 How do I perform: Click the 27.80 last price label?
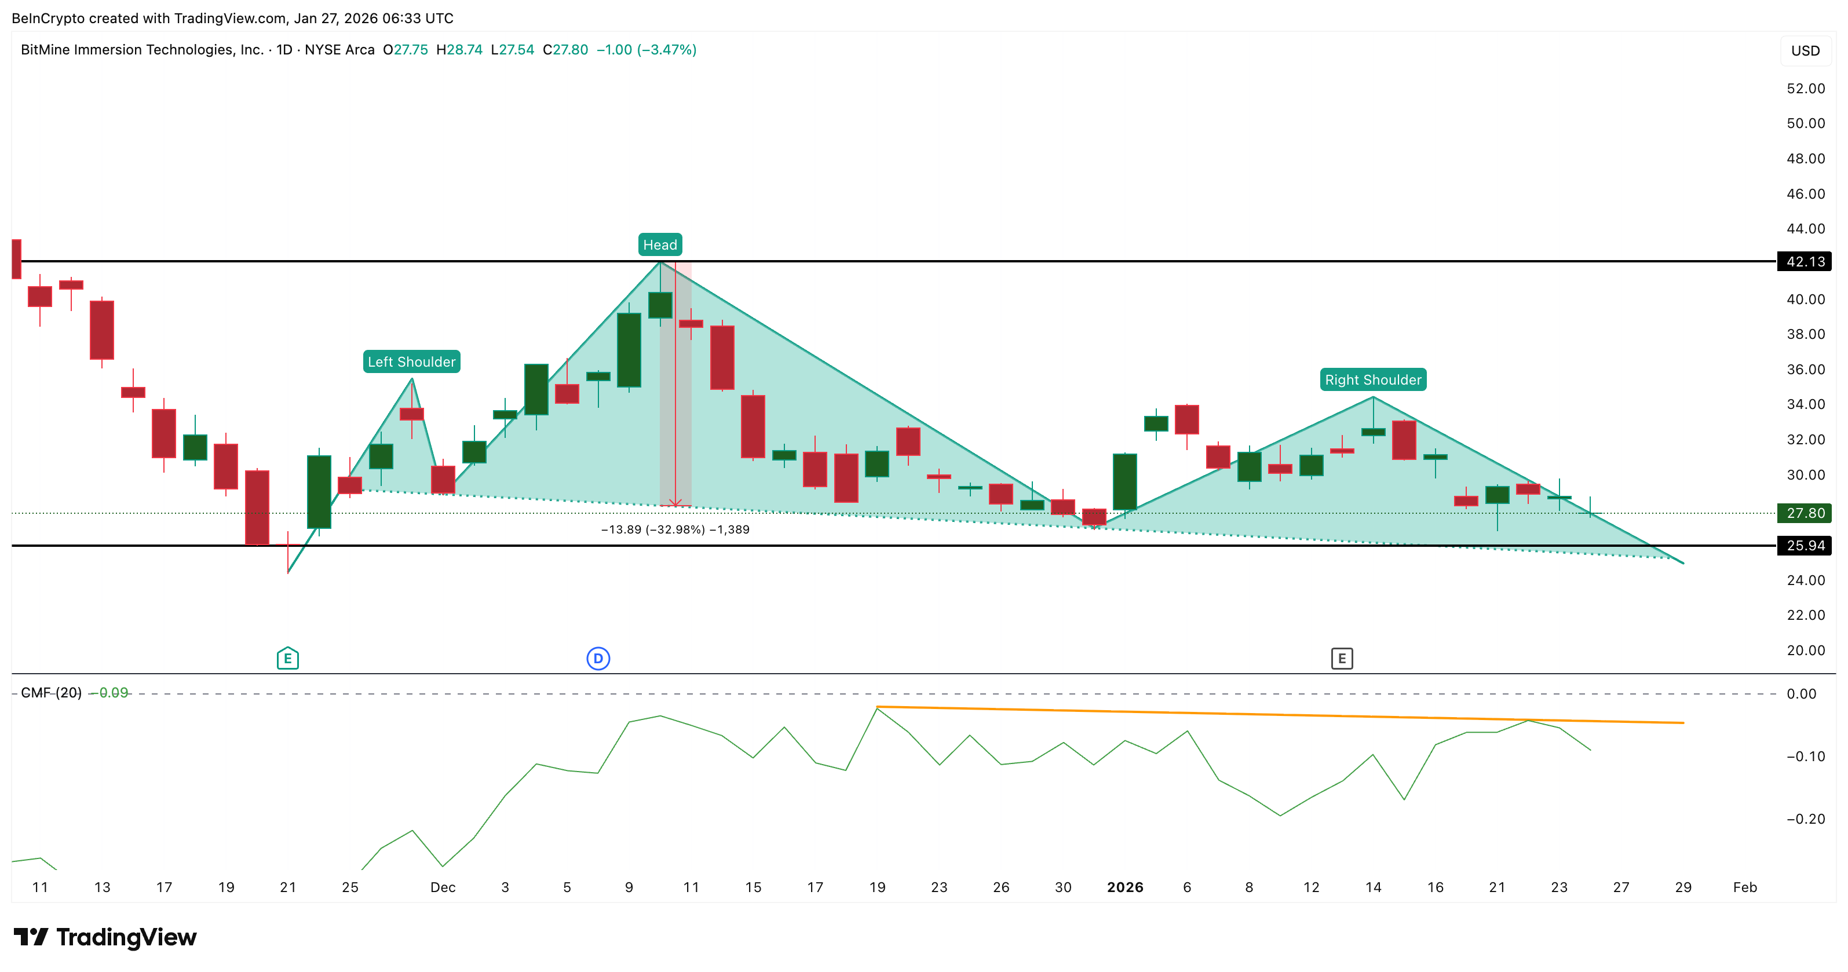[x=1808, y=514]
